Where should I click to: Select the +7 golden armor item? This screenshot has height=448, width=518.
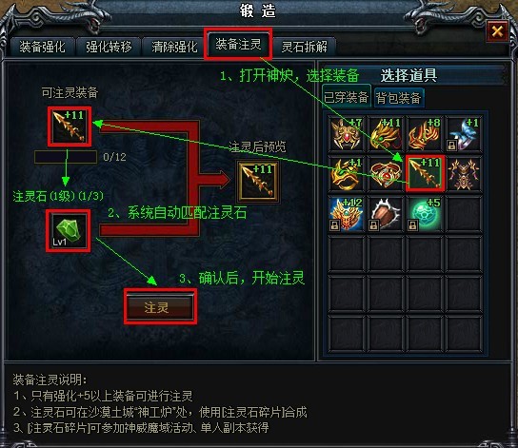coord(347,135)
